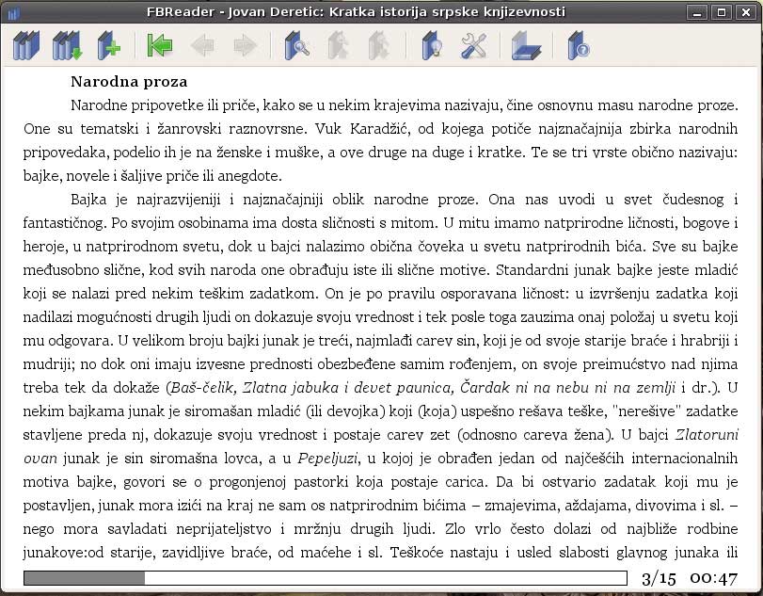The height and width of the screenshot is (596, 763).
Task: Click the italic word 'Zlatoruni'
Action: (707, 434)
